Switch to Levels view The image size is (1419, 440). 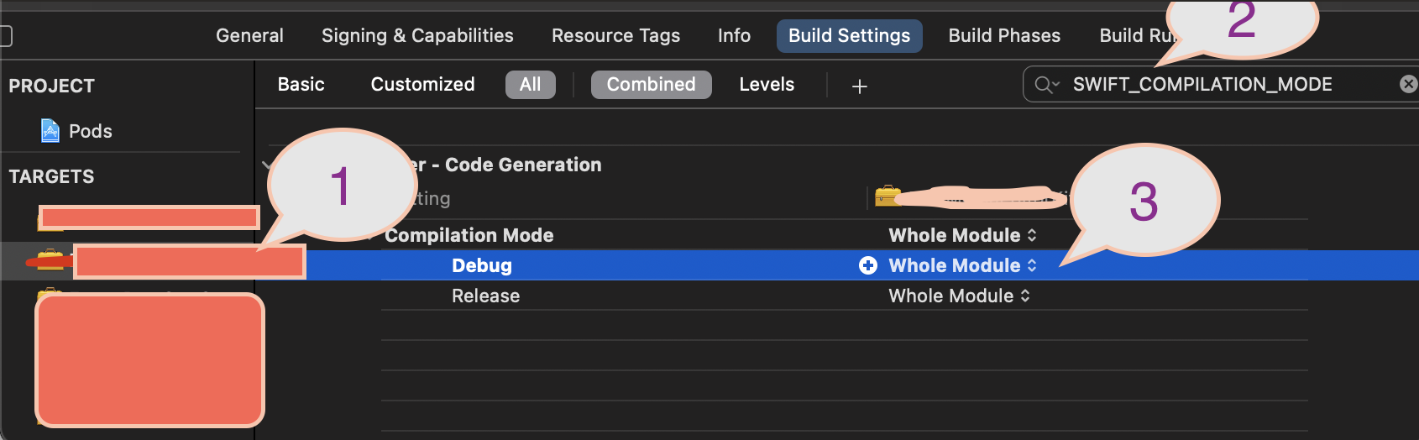point(766,85)
